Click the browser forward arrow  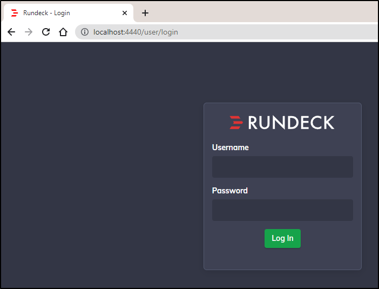29,32
